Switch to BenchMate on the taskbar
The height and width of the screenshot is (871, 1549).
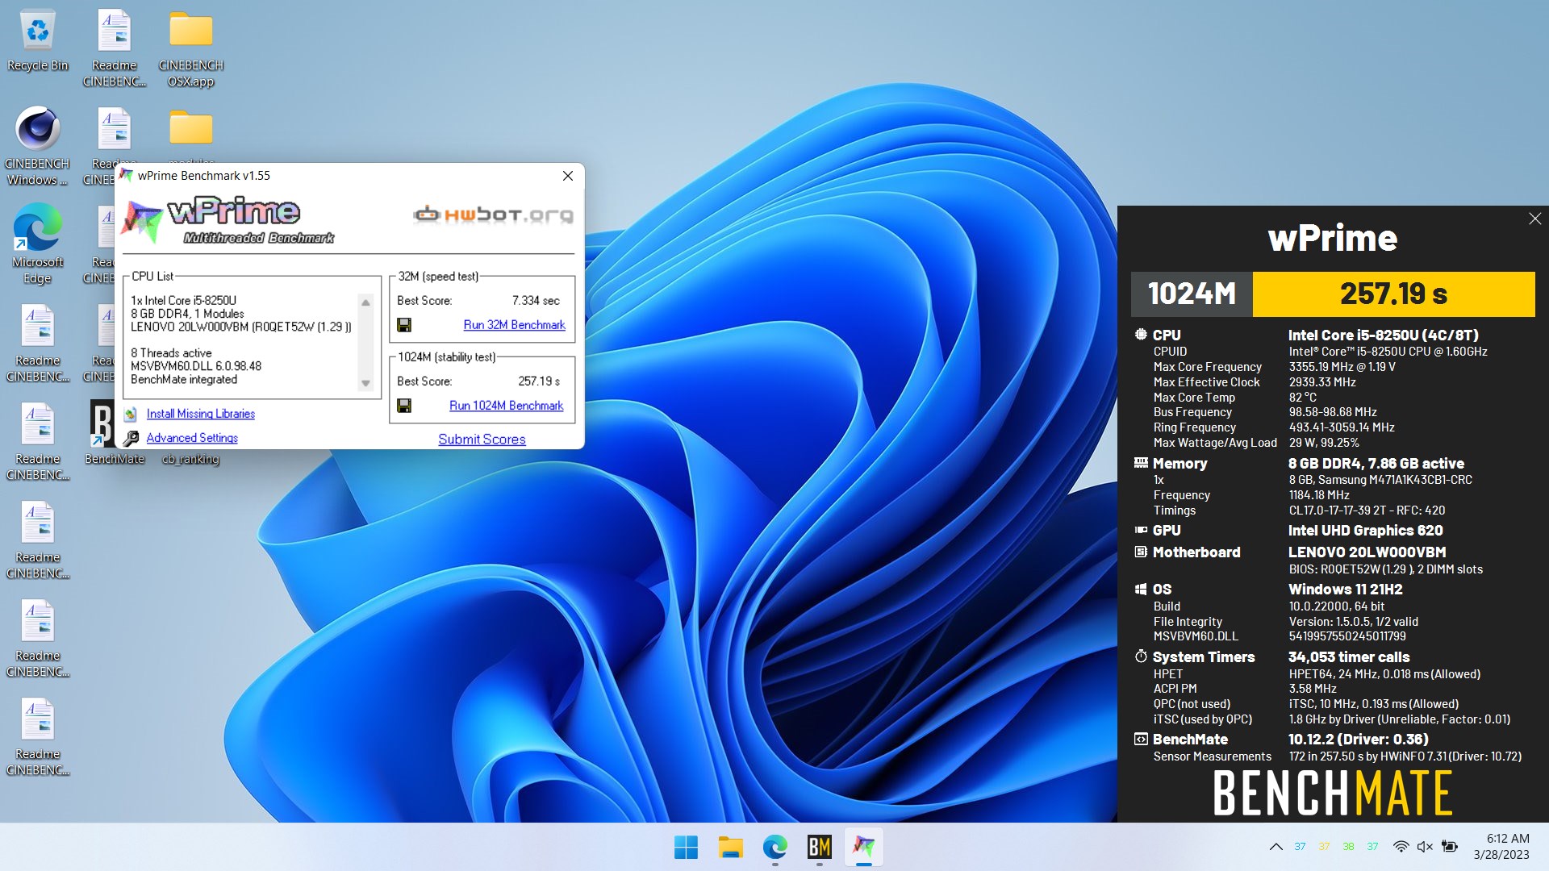819,847
